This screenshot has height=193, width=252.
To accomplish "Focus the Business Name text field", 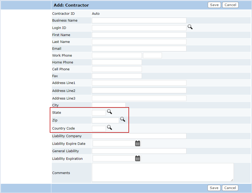I will 139,21.
